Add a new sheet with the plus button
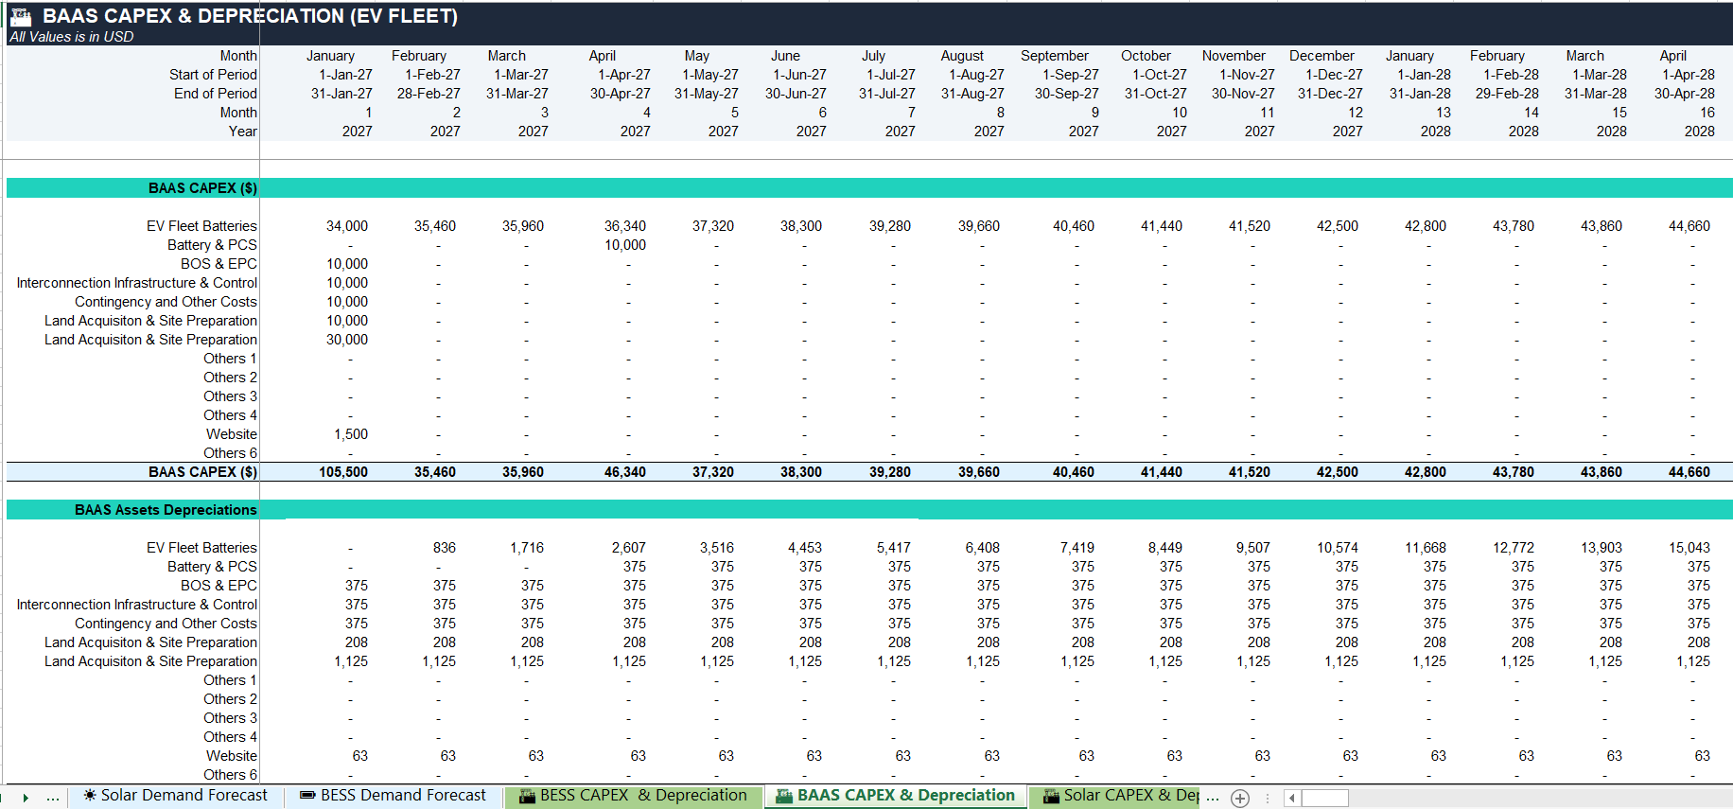Viewport: 1733px width, 809px height. coord(1240,798)
